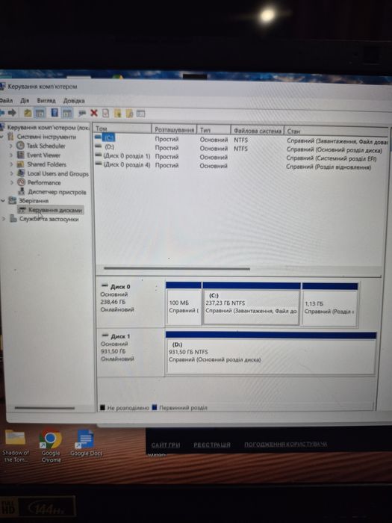
Task: Click the ПОГОДЖЕННЯ КОРИСТУВАЧА link
Action: click(x=286, y=444)
